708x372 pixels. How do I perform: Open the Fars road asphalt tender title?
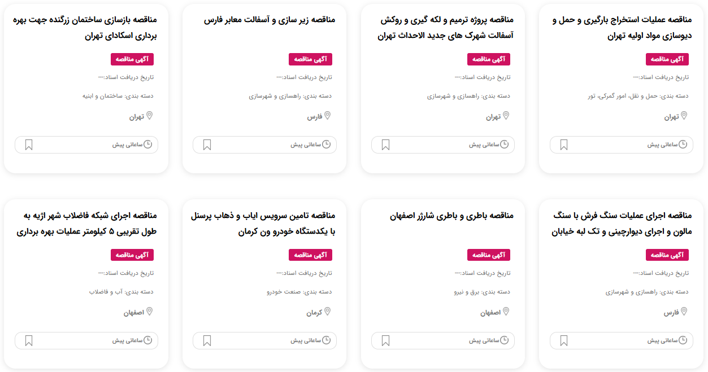pyautogui.click(x=270, y=20)
